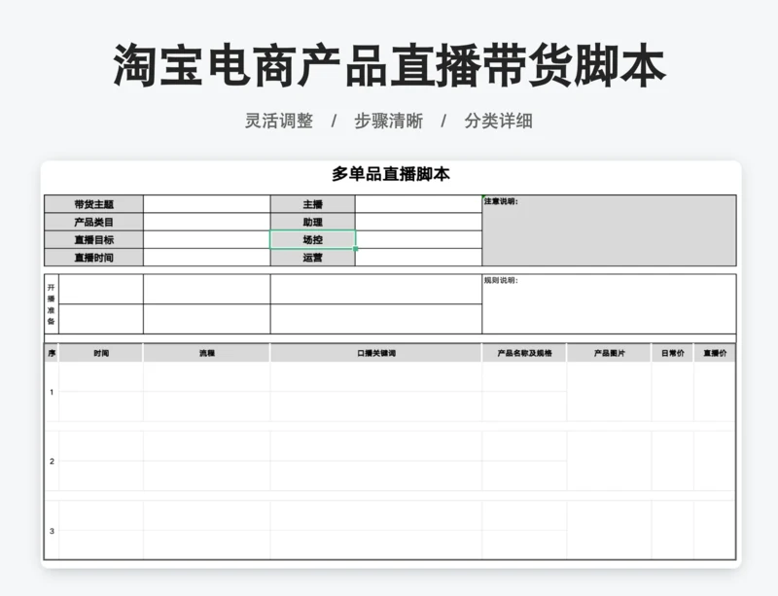Viewport: 778px width, 596px height.
Task: Click the 流程 column header
Action: (207, 353)
